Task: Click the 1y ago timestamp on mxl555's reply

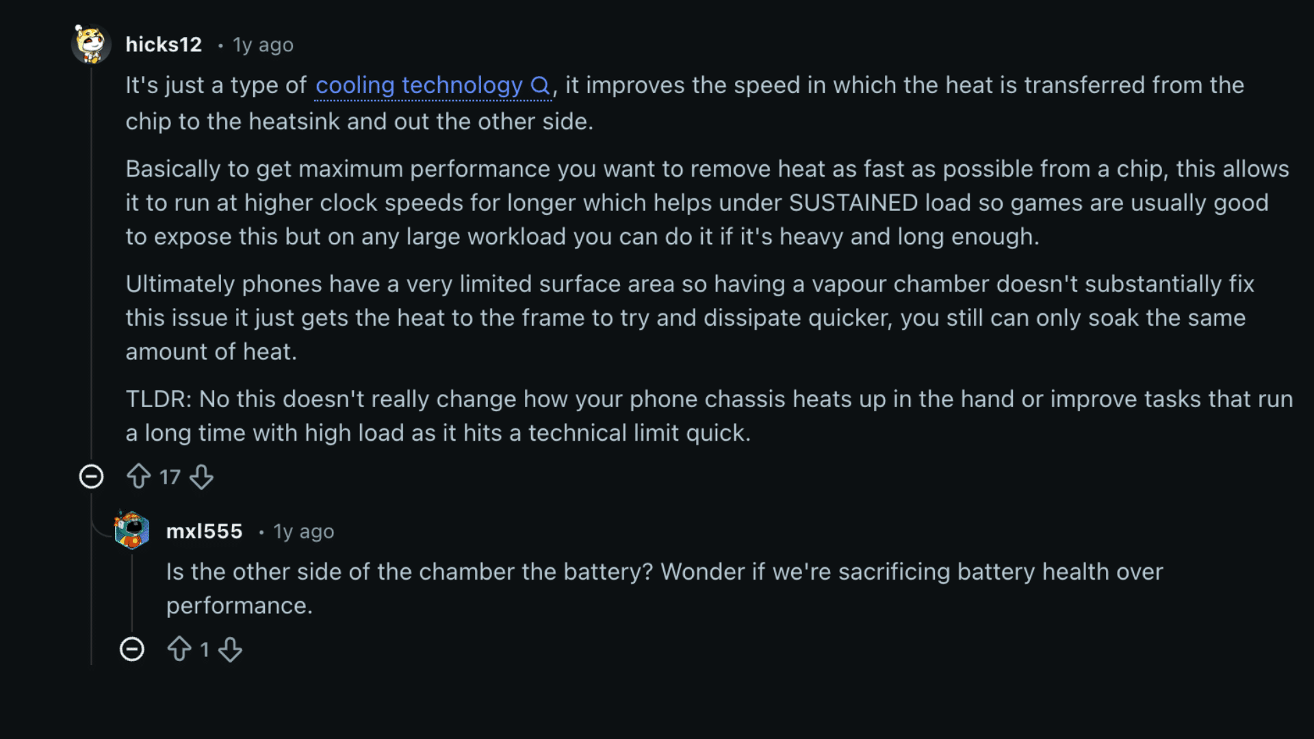Action: [x=303, y=531]
